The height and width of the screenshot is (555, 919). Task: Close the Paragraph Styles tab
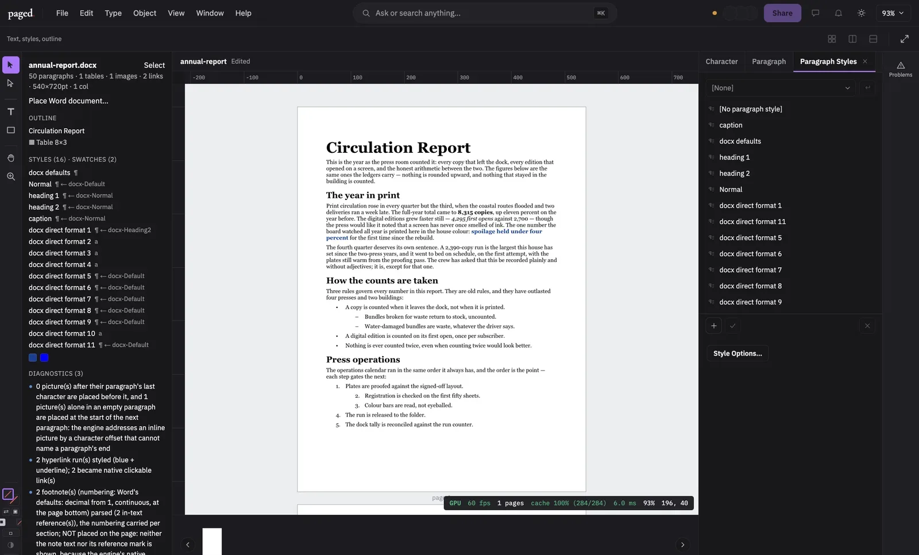865,61
